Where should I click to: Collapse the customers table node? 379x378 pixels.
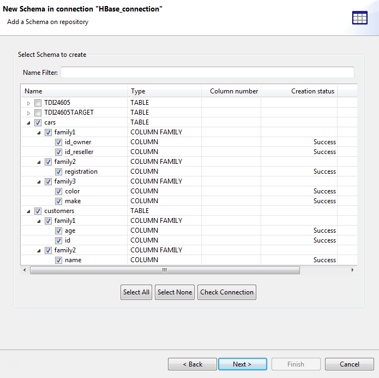pyautogui.click(x=29, y=211)
